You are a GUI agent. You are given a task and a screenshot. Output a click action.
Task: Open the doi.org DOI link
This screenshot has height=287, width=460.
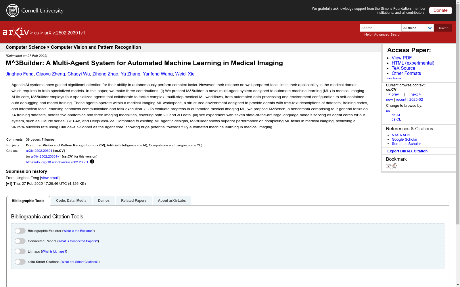coord(57,162)
